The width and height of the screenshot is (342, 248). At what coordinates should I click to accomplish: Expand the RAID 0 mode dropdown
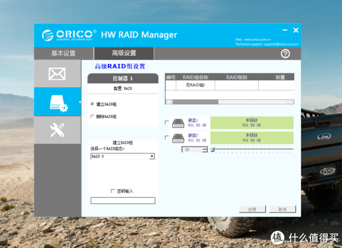point(152,156)
